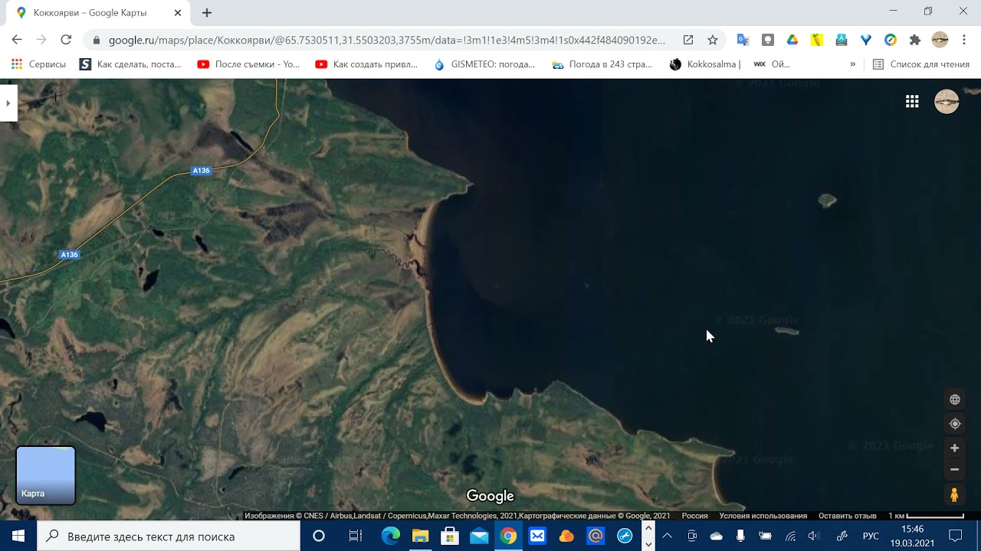Toggle the globe view
Viewport: 981px width, 551px height.
pyautogui.click(x=955, y=399)
